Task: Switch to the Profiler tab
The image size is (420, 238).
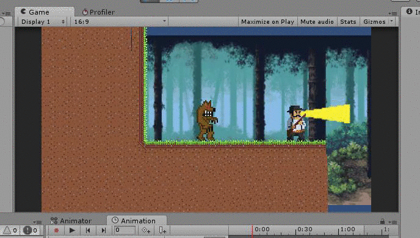Action: [98, 12]
